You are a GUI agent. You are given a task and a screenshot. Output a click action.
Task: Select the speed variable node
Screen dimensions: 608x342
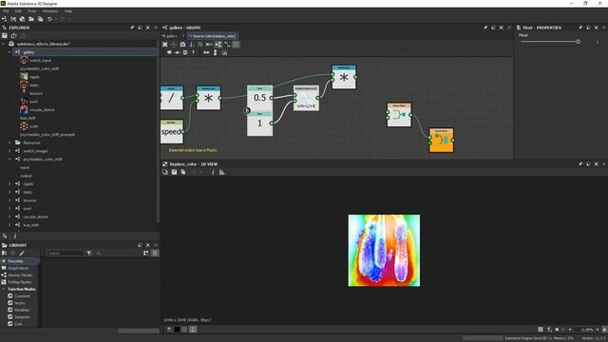(172, 131)
